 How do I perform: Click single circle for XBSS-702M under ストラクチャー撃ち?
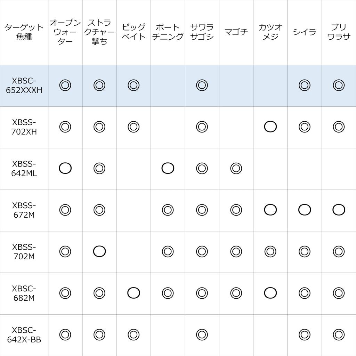pos(99,251)
